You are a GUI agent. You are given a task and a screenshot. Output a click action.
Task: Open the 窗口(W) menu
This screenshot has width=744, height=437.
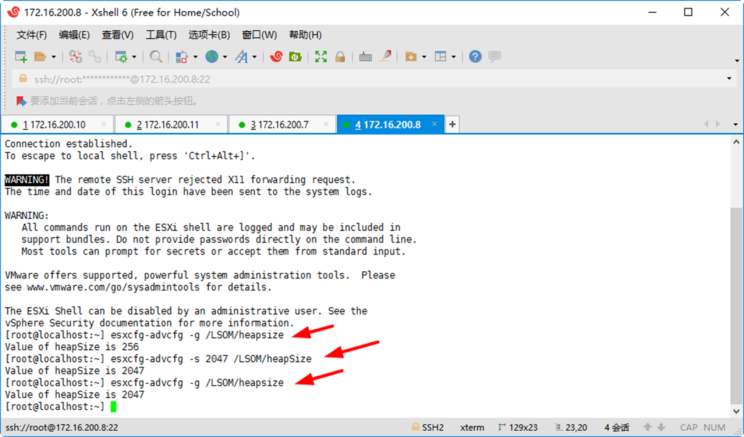(x=259, y=35)
